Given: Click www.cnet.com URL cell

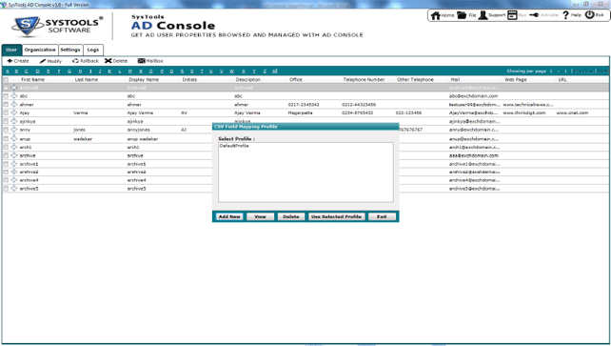Looking at the screenshot, I should coord(572,112).
